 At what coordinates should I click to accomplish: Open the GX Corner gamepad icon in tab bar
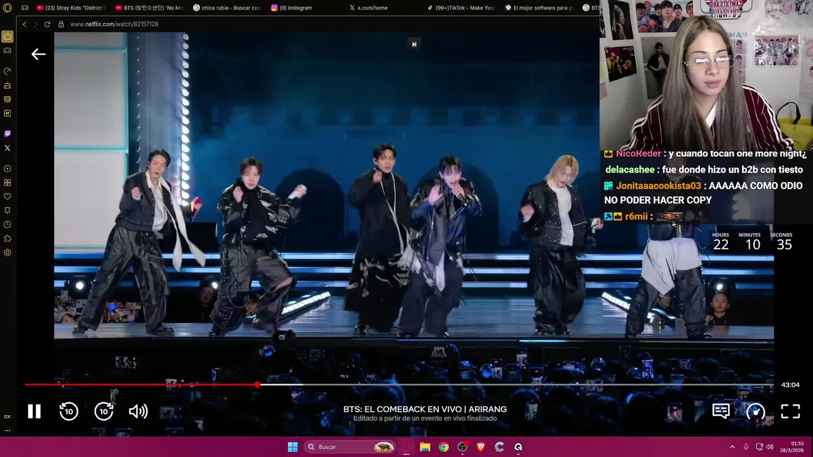[25, 8]
